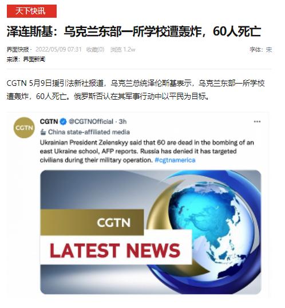Click the CGTN account name in tweet
285x308 pixels.
[49, 121]
